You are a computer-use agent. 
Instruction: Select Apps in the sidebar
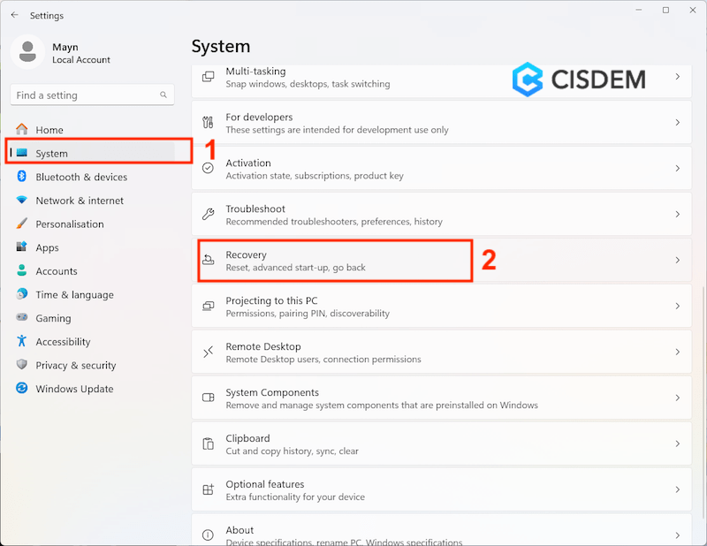[x=47, y=248]
